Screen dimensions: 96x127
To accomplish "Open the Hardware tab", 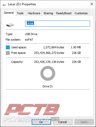I will tap(34, 13).
